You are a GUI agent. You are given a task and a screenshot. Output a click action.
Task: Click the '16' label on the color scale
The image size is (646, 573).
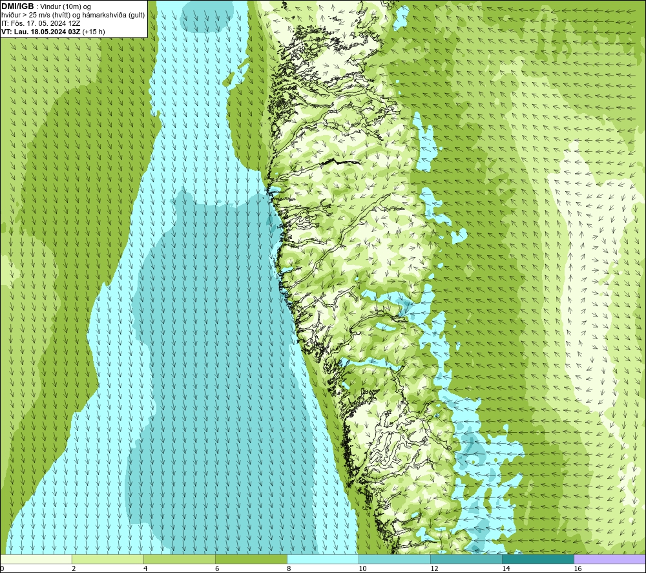click(x=578, y=568)
